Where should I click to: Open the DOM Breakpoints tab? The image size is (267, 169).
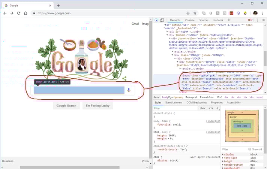coord(196,102)
